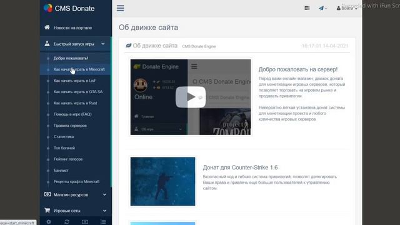Open Добро пожаловать! sidebar link
The image size is (400, 225).
click(x=71, y=58)
